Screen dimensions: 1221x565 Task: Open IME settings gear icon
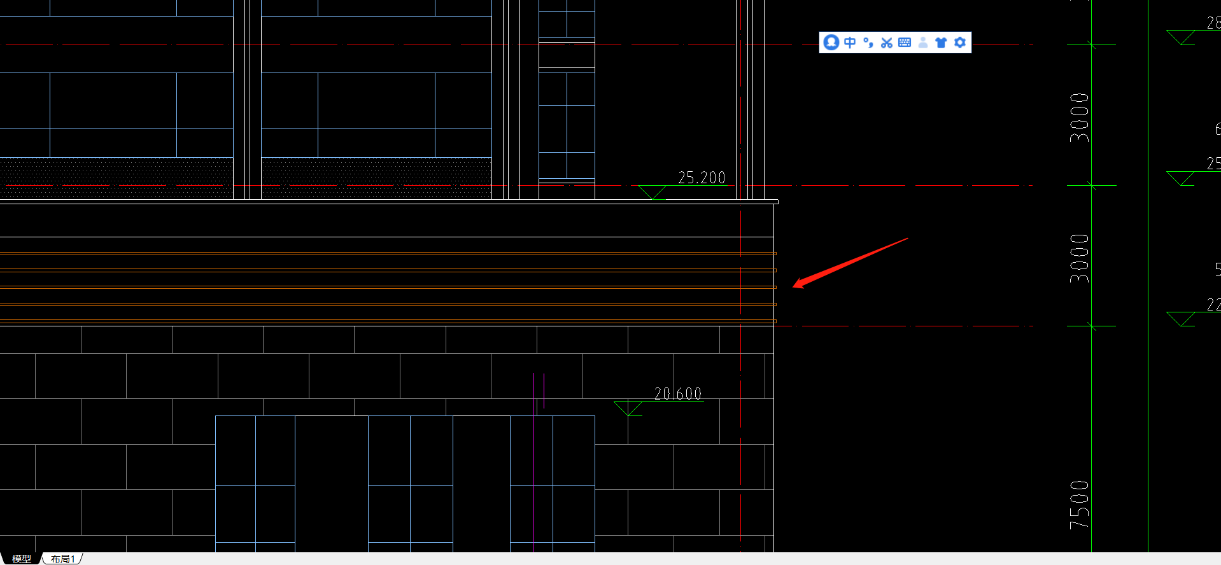tap(960, 43)
